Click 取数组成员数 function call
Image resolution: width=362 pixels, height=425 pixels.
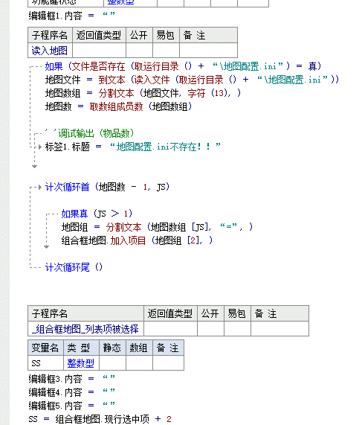pyautogui.click(x=116, y=106)
